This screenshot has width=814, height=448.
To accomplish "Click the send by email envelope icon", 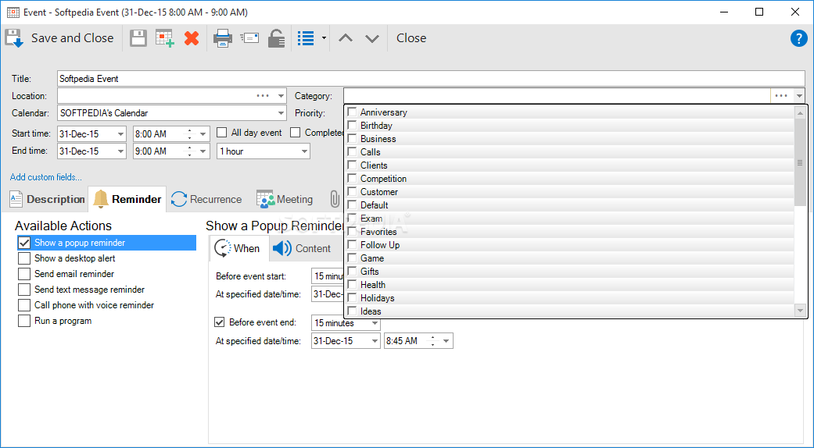I will (249, 38).
